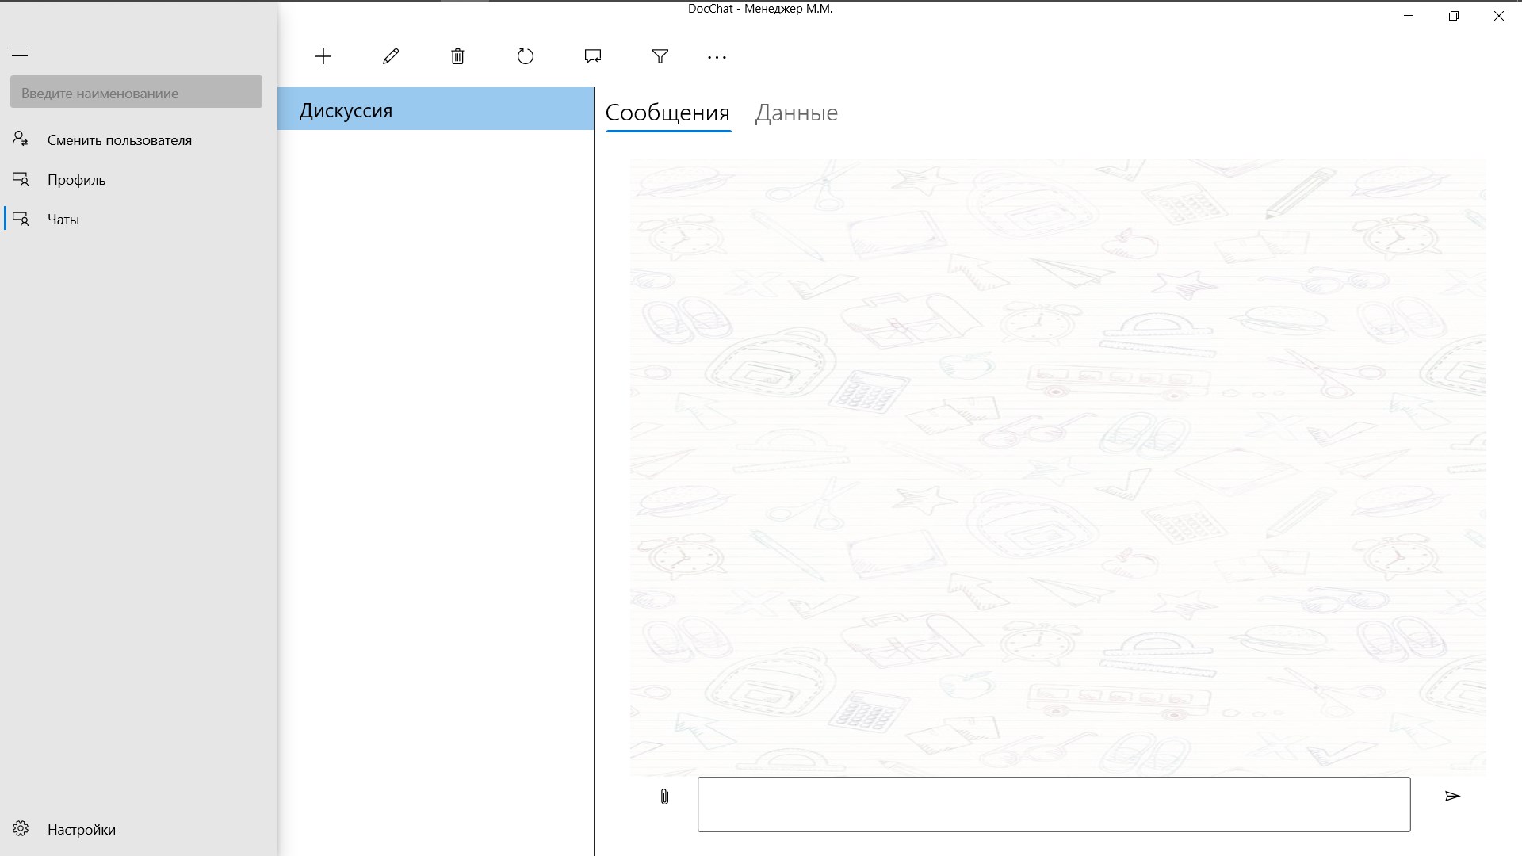Open Профиль in the sidebar
The image size is (1522, 856).
[x=76, y=180]
